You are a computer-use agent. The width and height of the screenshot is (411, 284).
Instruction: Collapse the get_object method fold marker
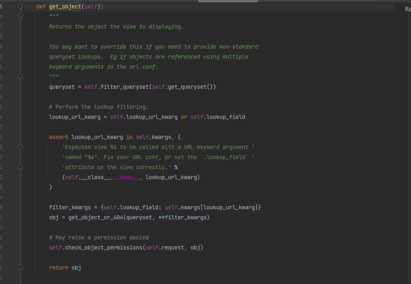pyautogui.click(x=20, y=6)
